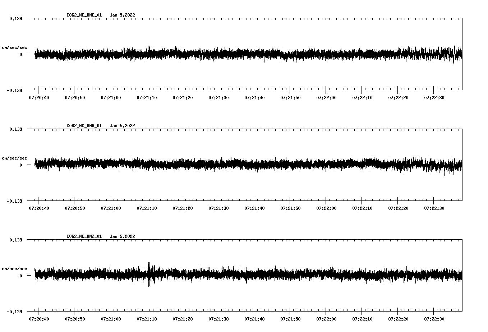Click the C062_NC_HNN_01 plot title

click(x=84, y=126)
